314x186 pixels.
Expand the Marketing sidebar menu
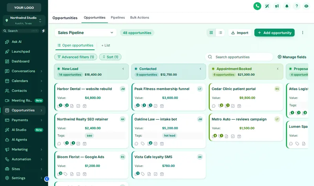coord(41,149)
